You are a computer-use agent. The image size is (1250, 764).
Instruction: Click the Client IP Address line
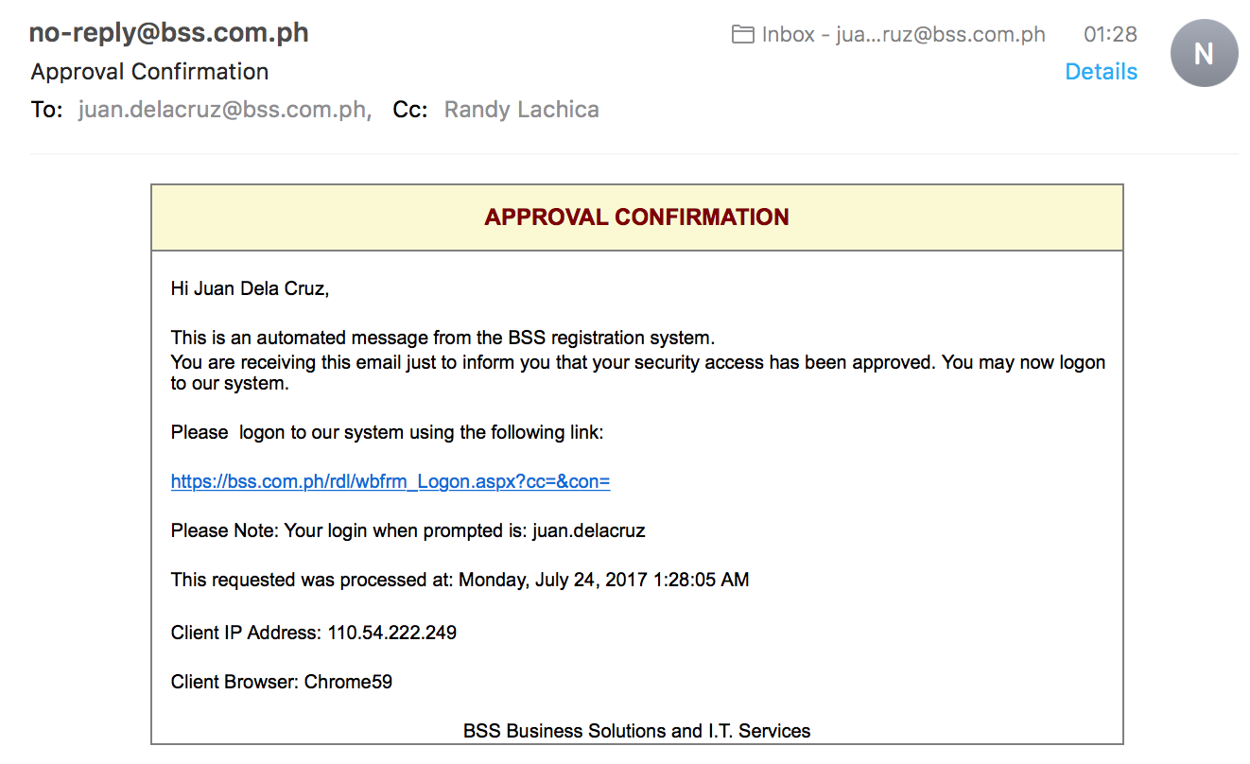pos(314,633)
